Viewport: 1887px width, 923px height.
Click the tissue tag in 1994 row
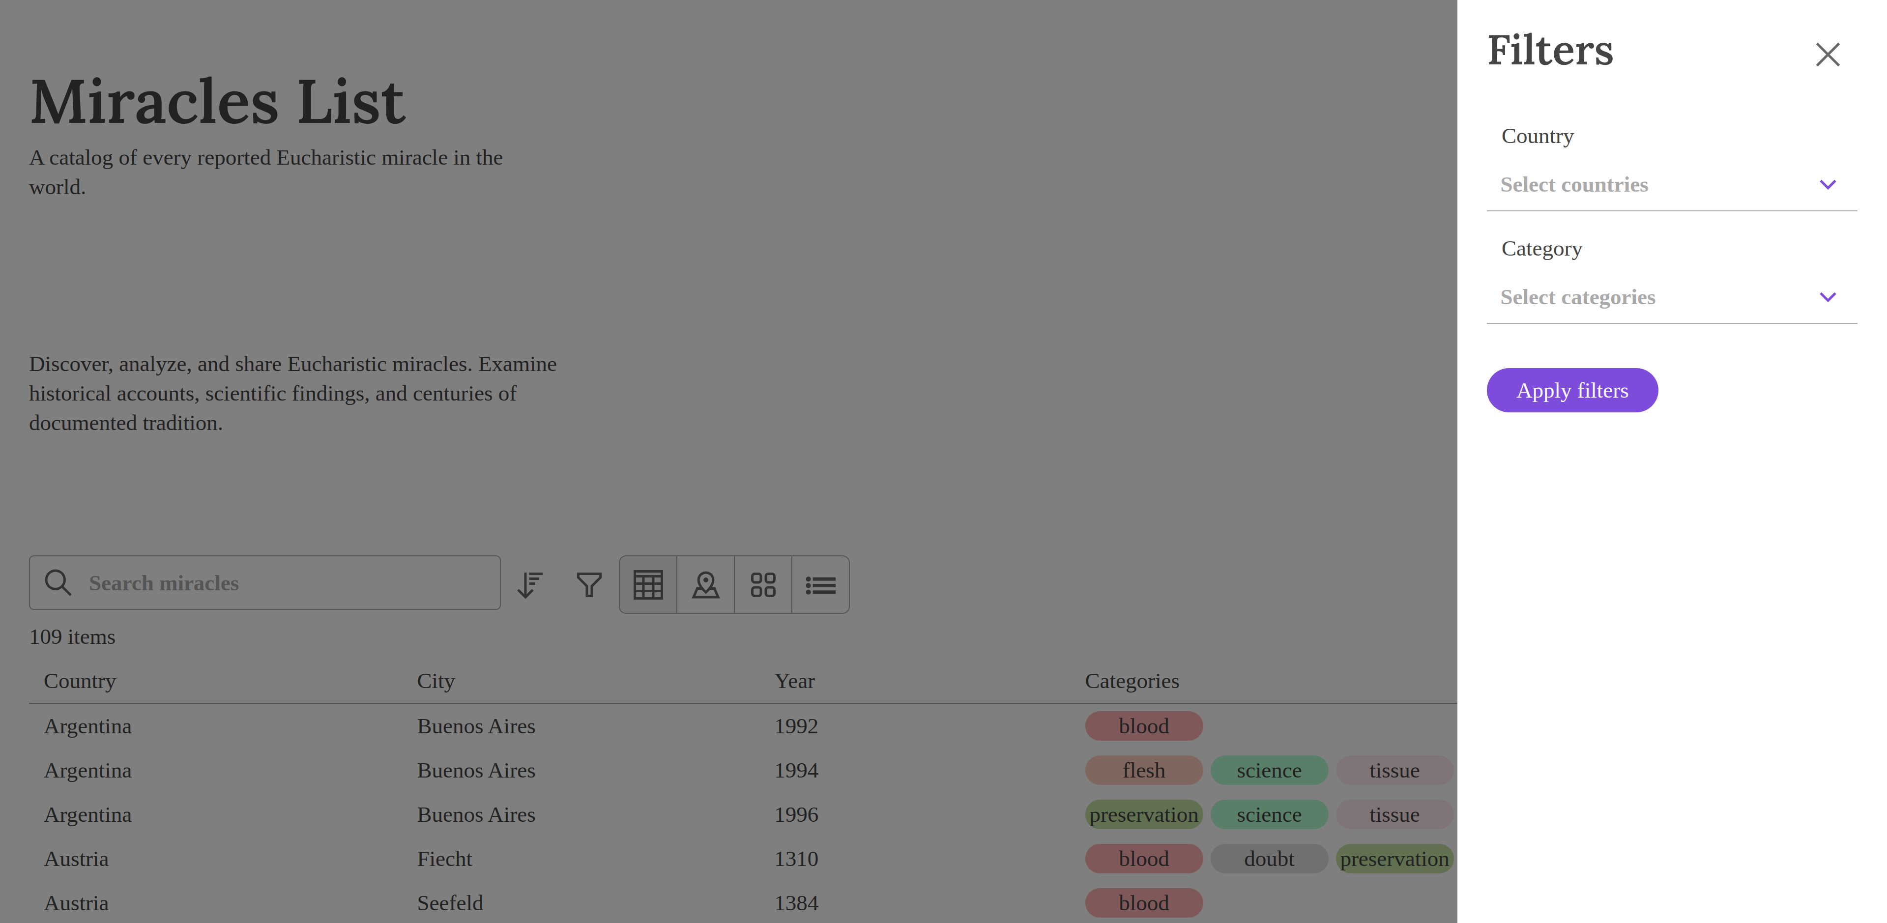(1394, 770)
